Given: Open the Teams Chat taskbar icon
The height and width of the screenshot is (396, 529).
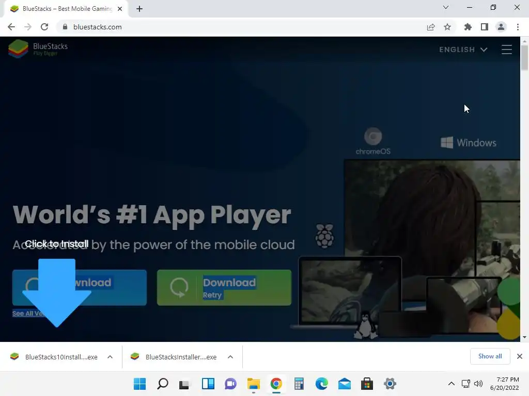Looking at the screenshot, I should point(230,384).
